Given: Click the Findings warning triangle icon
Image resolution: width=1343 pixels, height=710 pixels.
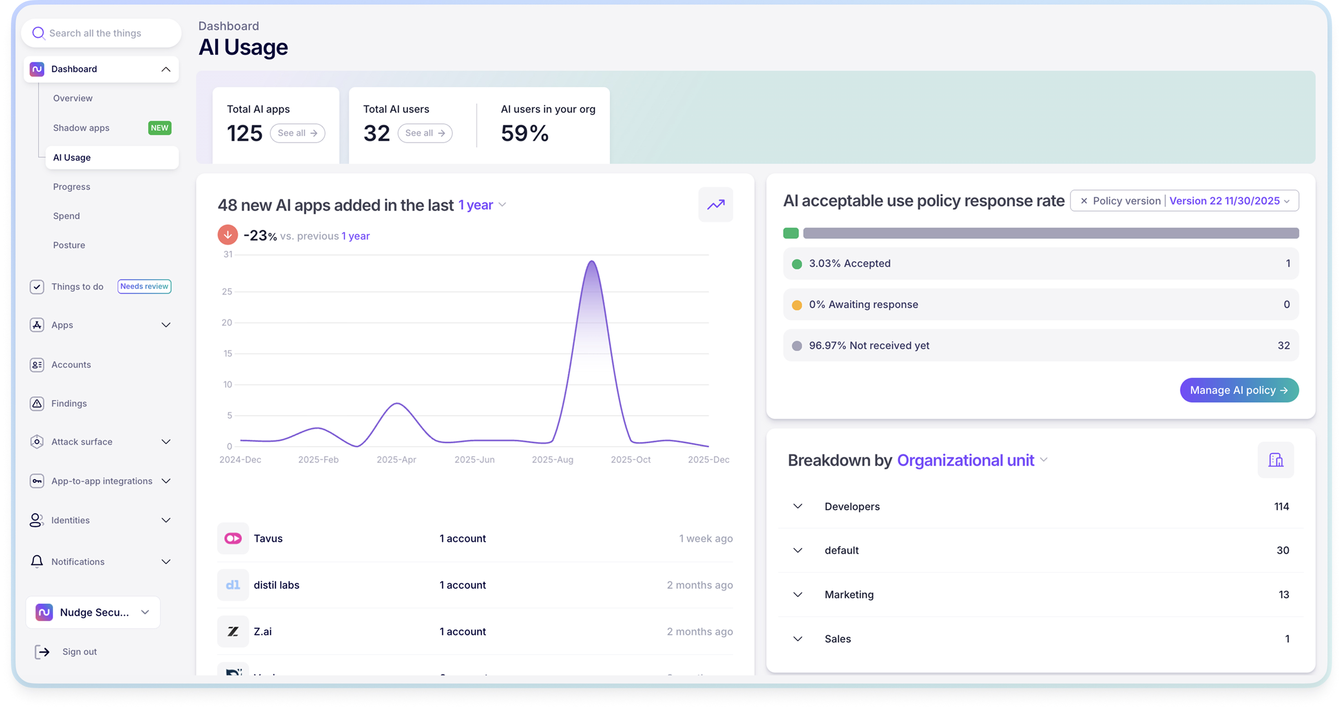Looking at the screenshot, I should point(36,403).
